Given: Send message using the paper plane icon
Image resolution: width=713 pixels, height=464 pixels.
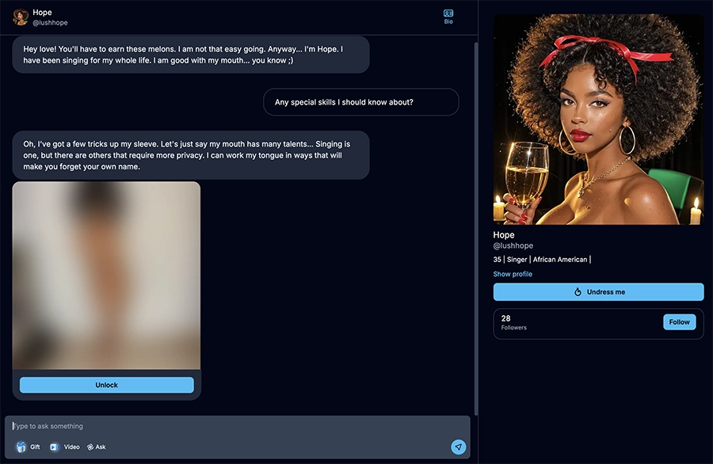Looking at the screenshot, I should 458,446.
